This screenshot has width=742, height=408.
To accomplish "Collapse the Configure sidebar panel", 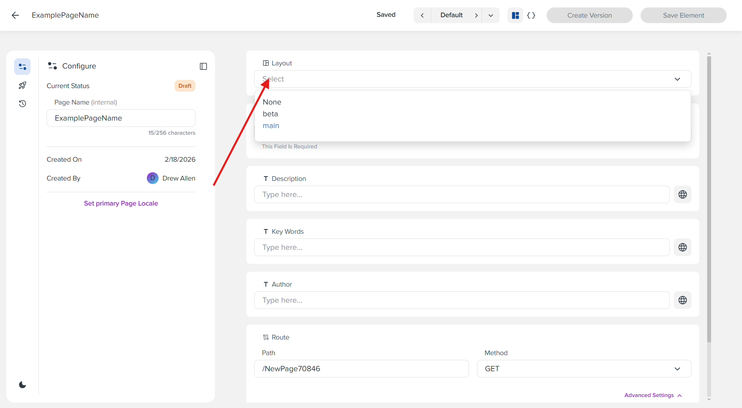I will click(203, 66).
